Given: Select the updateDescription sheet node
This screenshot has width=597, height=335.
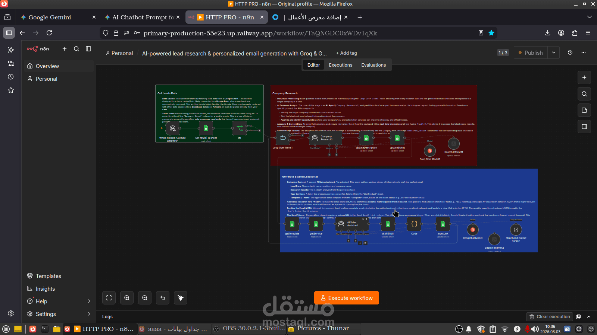Looking at the screenshot, I should point(366,138).
